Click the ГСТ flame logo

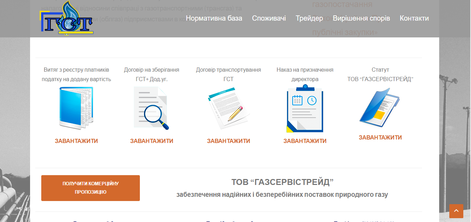click(x=67, y=19)
